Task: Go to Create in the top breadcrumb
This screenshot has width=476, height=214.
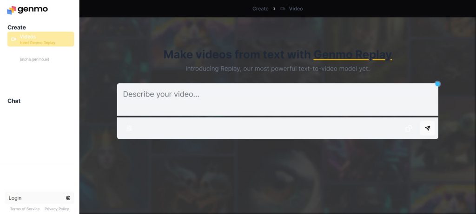Action: 260,9
